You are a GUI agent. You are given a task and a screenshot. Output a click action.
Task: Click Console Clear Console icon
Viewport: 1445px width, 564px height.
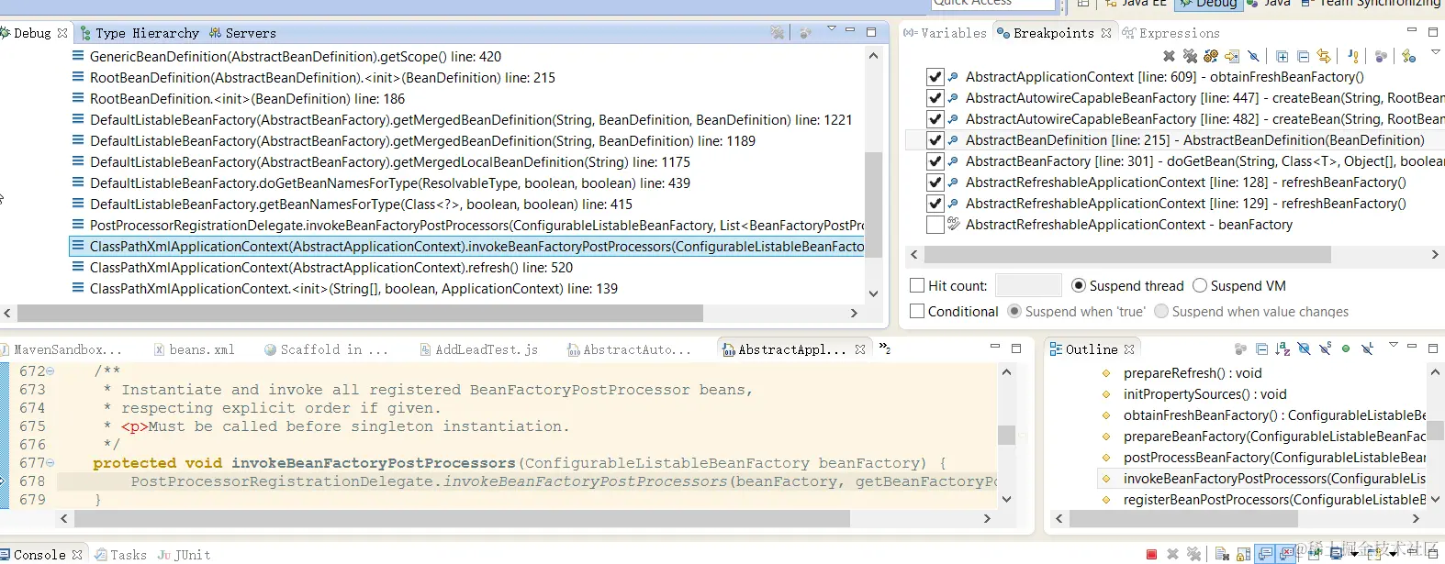tap(1222, 555)
